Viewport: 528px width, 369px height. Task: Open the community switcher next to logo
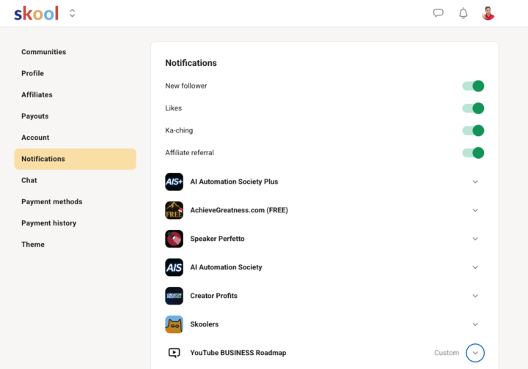pos(73,13)
